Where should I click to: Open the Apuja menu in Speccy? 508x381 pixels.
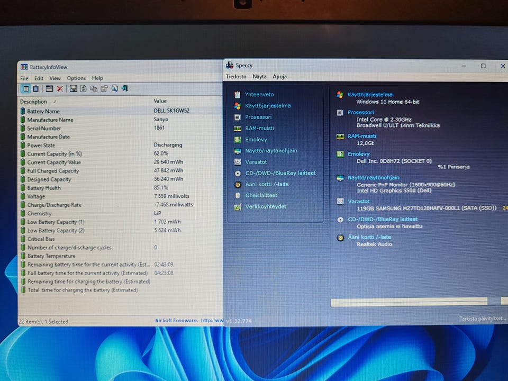pos(279,77)
